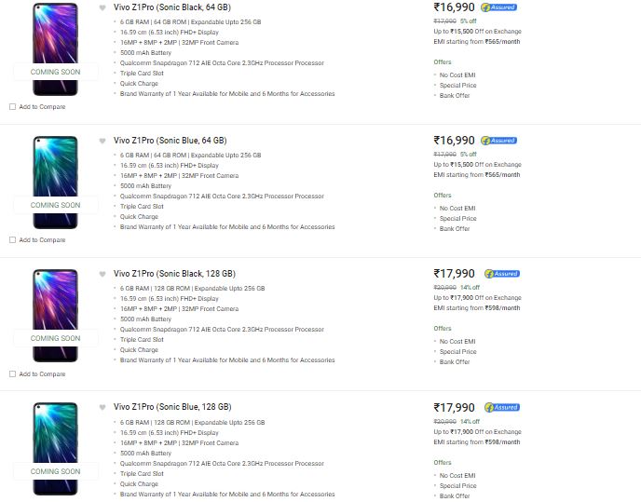
Task: Click Assured badge for Sonic Blue 64 GB
Action: pos(498,141)
